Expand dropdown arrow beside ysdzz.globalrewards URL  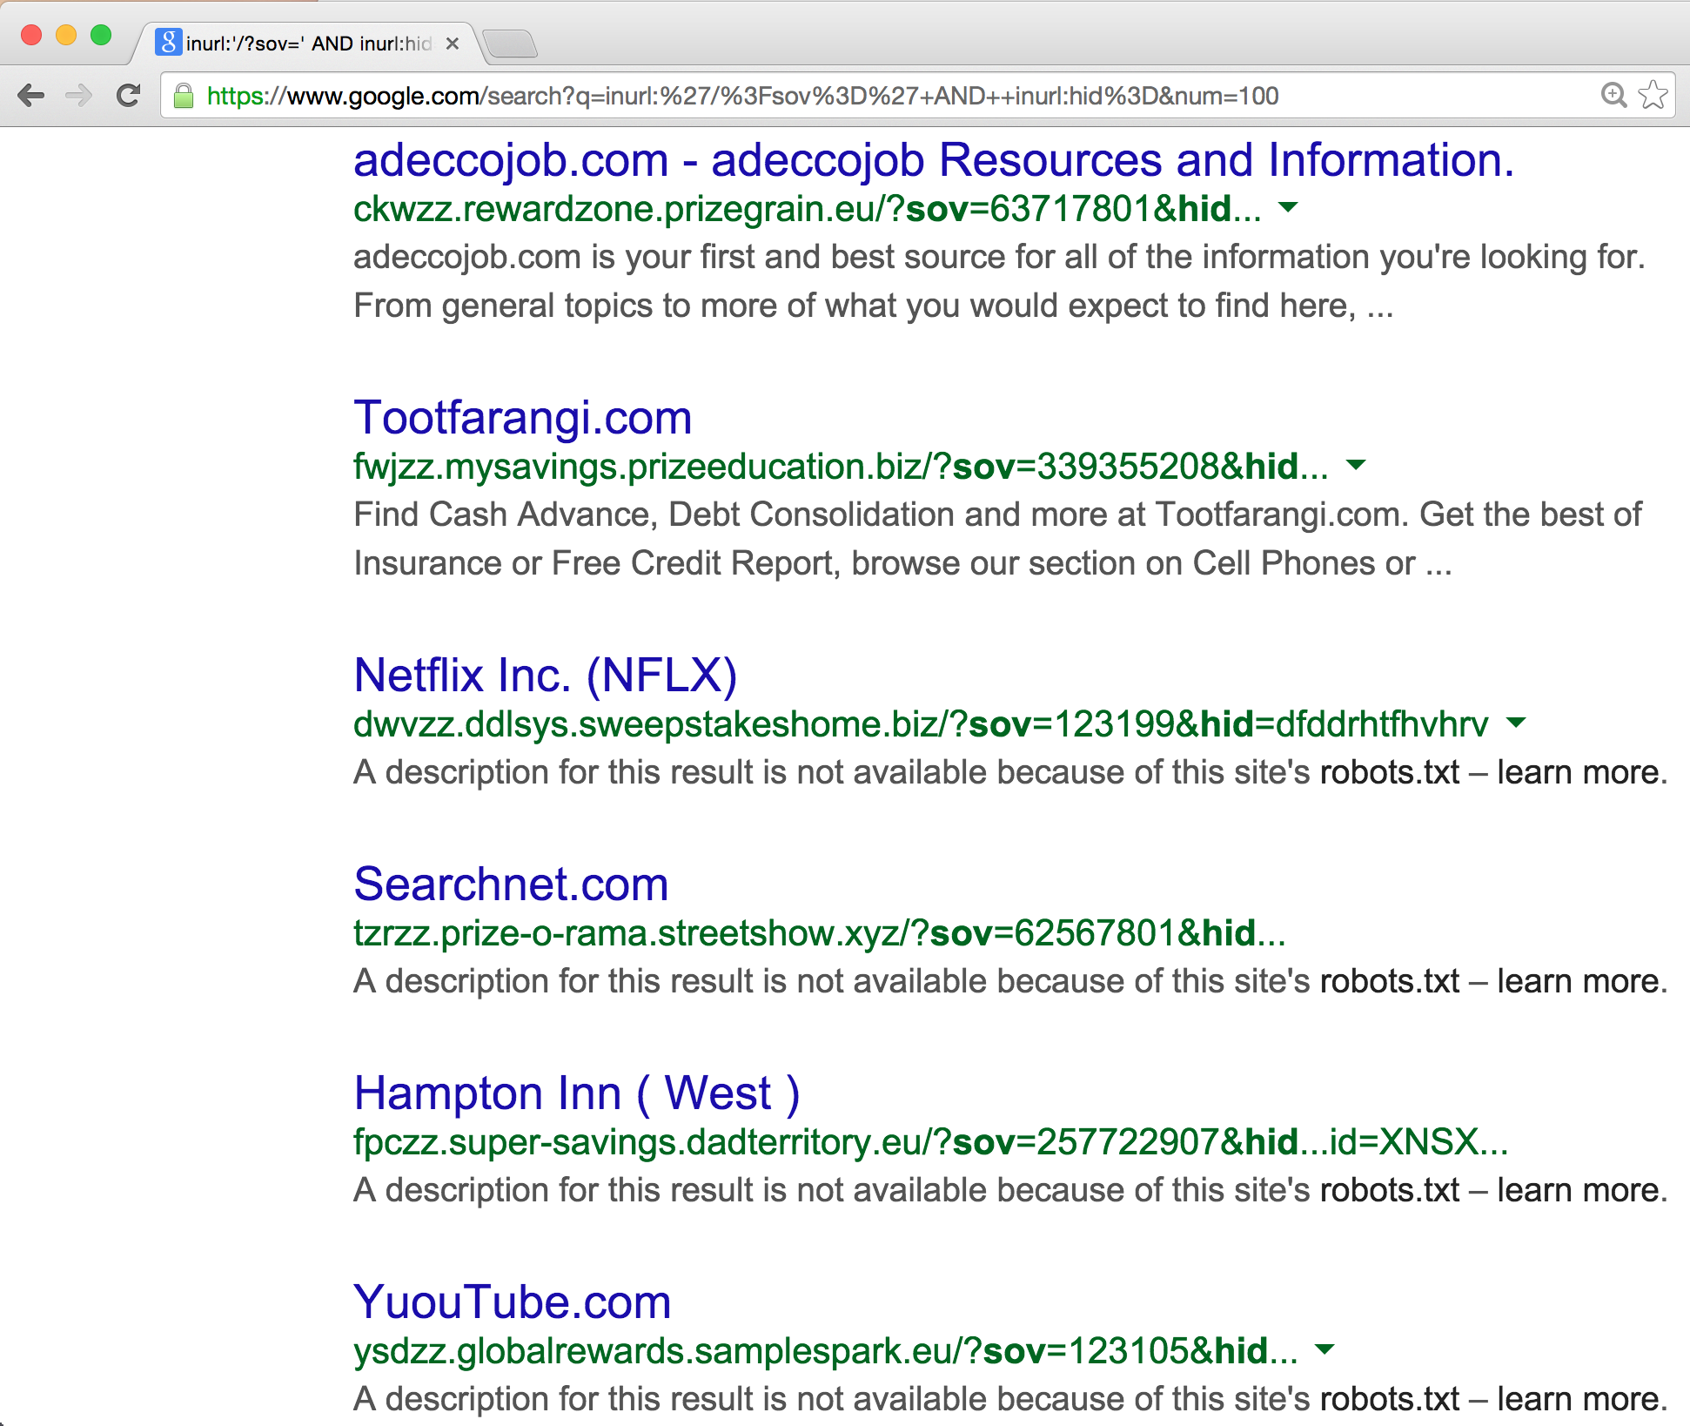pos(1325,1350)
